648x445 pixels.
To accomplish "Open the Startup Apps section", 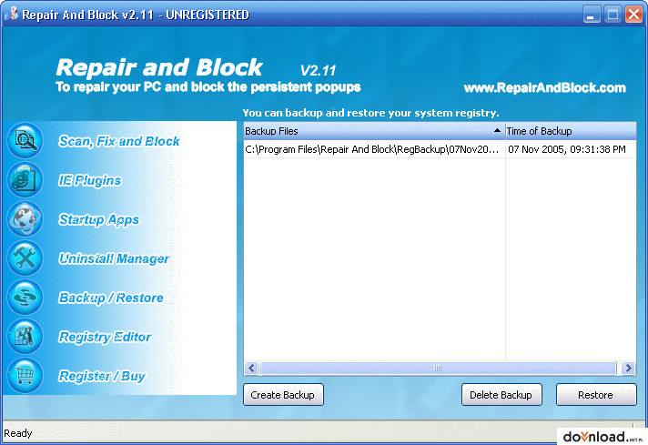I will click(x=99, y=219).
